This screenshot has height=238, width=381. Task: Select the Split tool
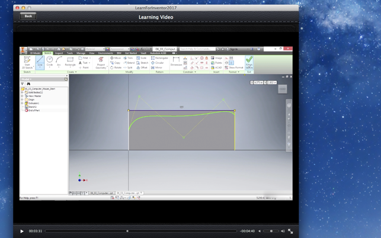pyautogui.click(x=128, y=67)
